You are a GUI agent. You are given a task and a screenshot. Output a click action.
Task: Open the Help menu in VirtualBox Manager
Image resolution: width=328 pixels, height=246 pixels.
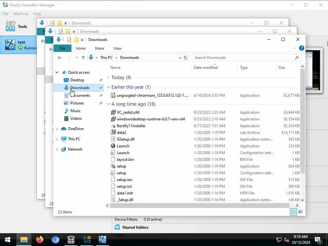(37, 13)
